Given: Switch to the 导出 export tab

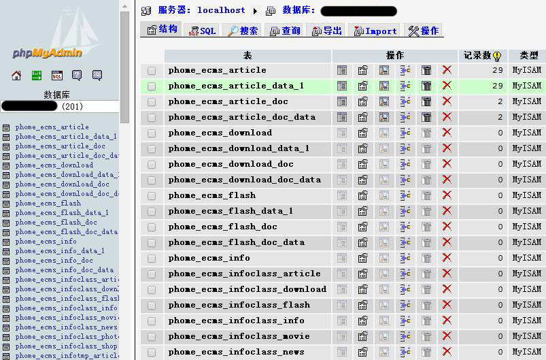Looking at the screenshot, I should tap(326, 31).
